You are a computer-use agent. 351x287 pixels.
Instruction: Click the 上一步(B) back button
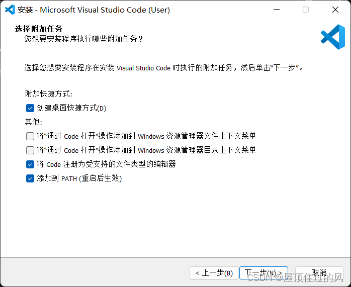pyautogui.click(x=214, y=273)
